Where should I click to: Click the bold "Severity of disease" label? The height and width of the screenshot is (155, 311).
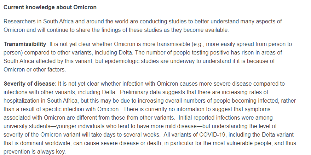click(x=29, y=84)
